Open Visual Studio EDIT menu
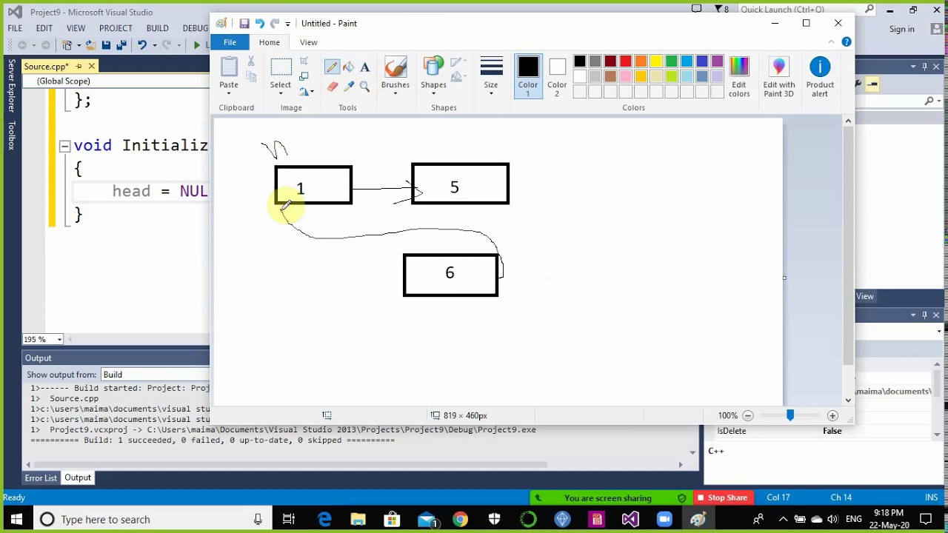 click(44, 28)
